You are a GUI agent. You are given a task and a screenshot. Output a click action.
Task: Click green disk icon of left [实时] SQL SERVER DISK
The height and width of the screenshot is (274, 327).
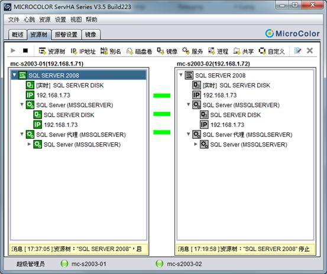30,85
